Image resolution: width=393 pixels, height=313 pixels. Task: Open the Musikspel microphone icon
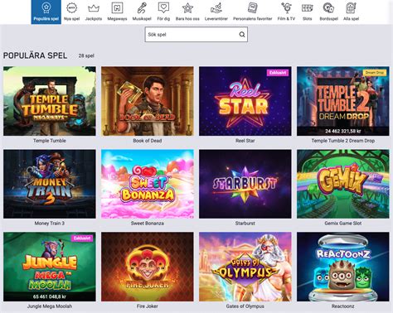142,8
